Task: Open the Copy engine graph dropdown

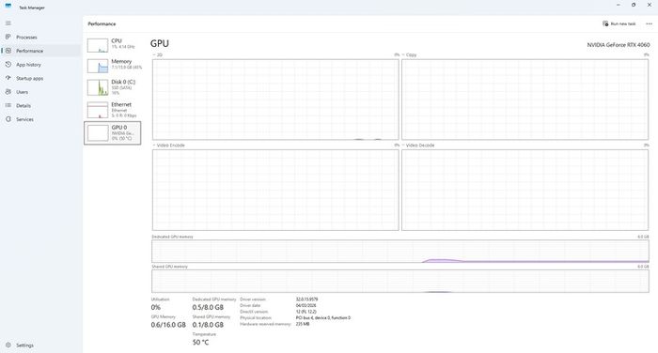Action: (x=410, y=54)
